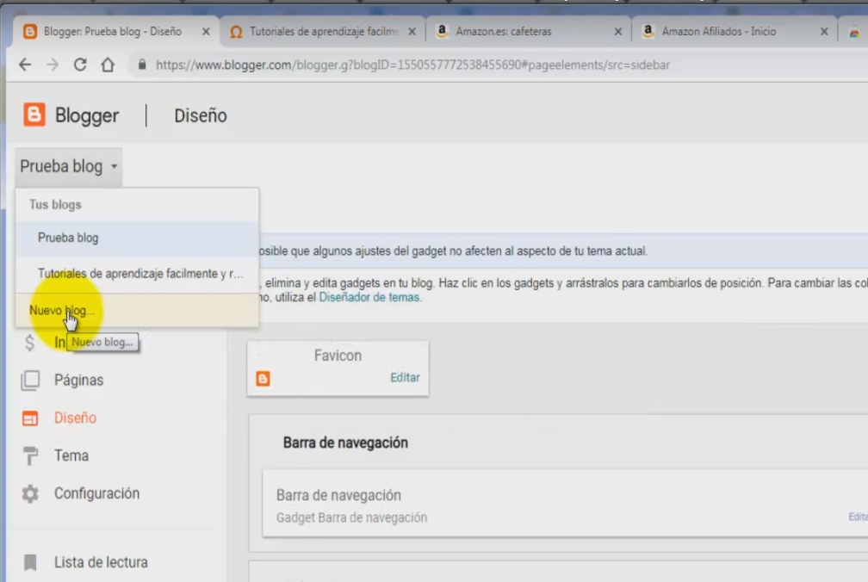Close the Amazon Afiliados tab
The image size is (868, 582).
(x=824, y=32)
